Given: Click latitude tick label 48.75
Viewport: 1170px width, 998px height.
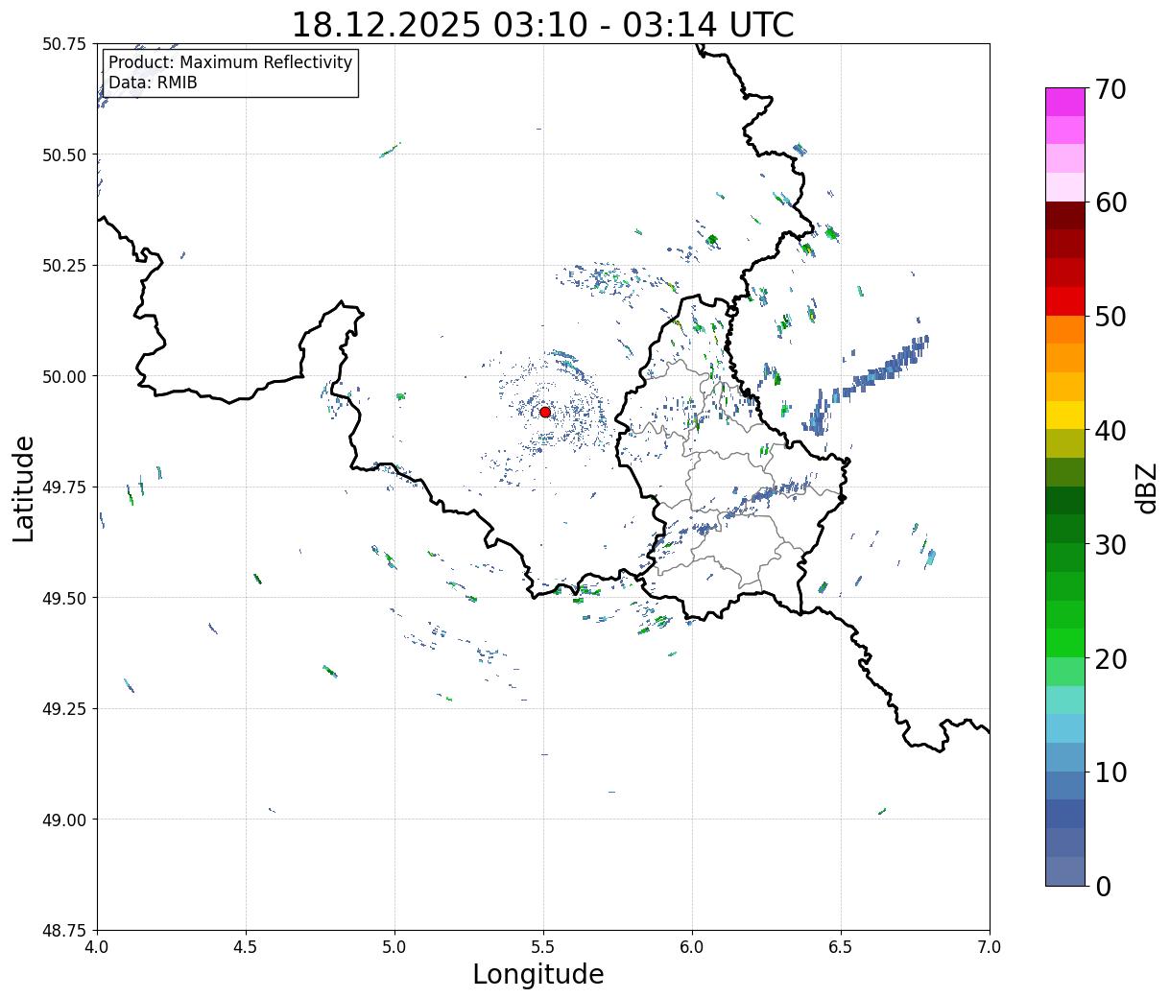Looking at the screenshot, I should pyautogui.click(x=63, y=930).
